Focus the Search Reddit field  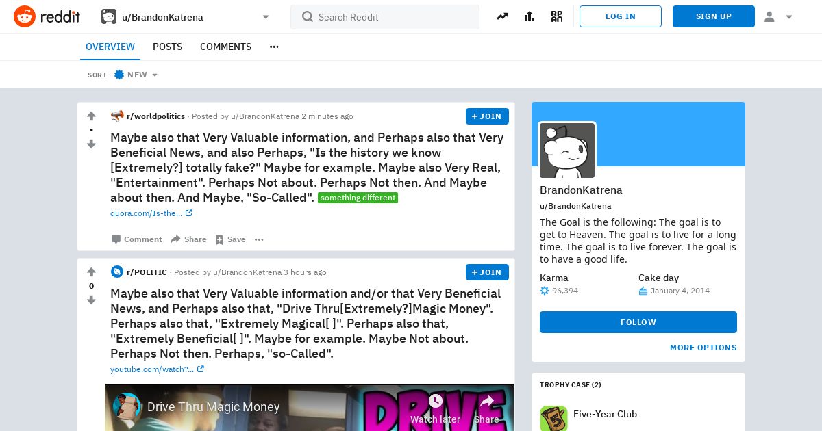pos(385,17)
